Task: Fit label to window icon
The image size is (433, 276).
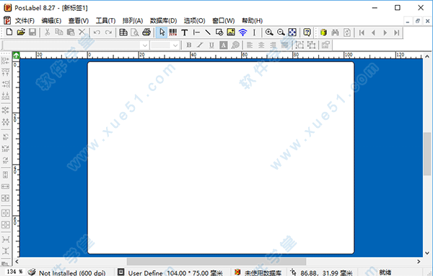Action: click(x=292, y=33)
